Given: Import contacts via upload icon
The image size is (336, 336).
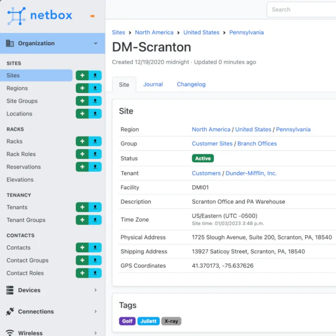Looking at the screenshot, I should [x=95, y=248].
